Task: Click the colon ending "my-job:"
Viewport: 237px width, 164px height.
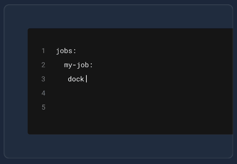Action: [91, 65]
